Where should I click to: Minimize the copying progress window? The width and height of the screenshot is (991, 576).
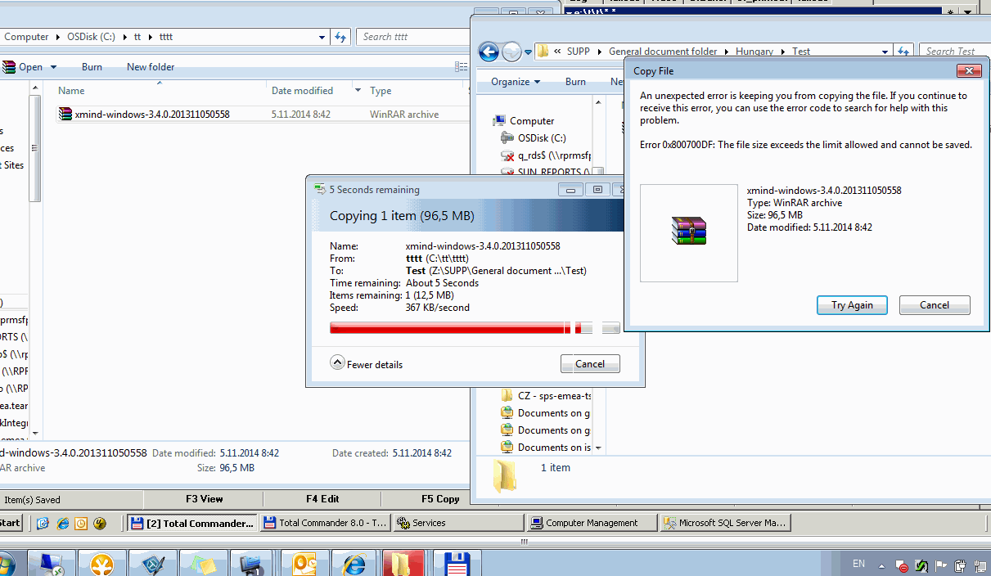coord(571,190)
